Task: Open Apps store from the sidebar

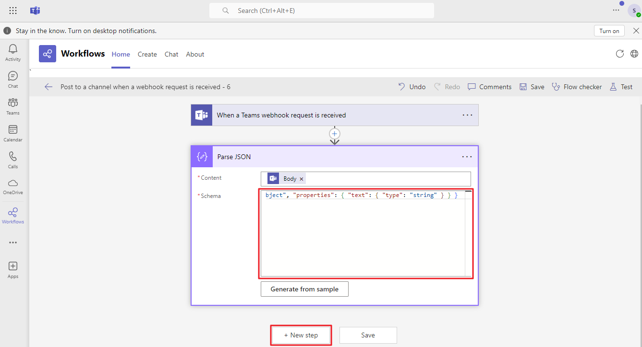Action: (x=13, y=270)
